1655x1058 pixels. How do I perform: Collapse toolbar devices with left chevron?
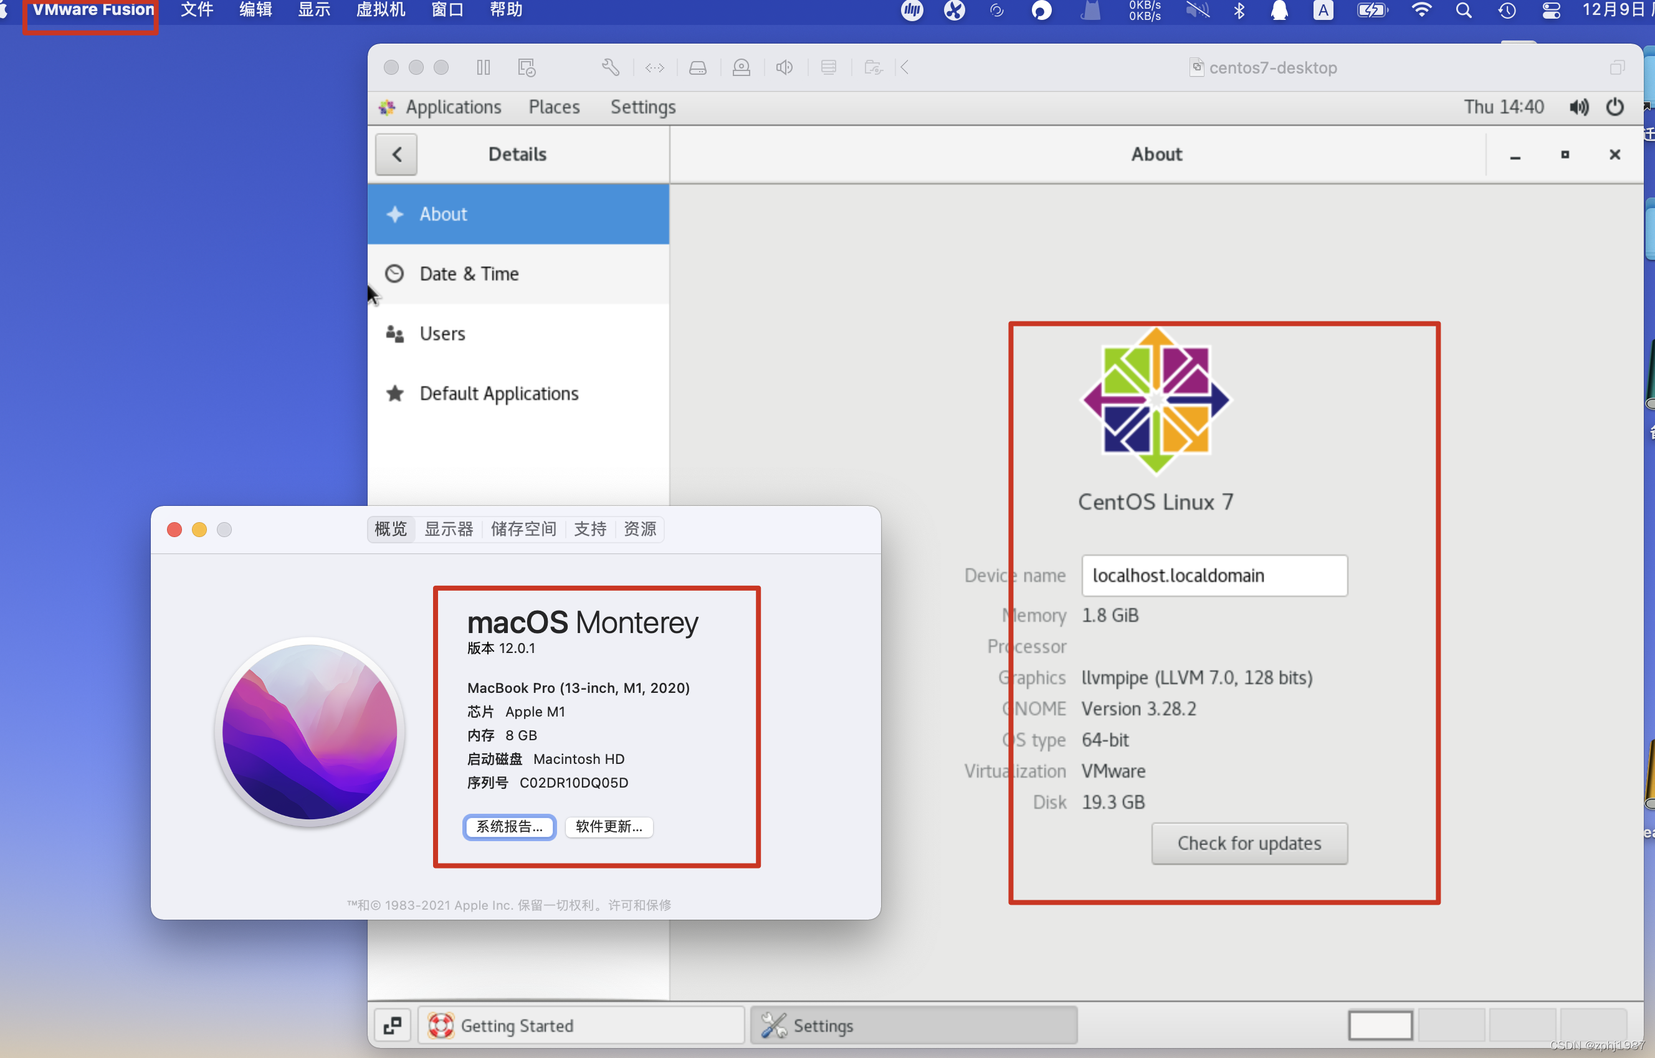[905, 67]
